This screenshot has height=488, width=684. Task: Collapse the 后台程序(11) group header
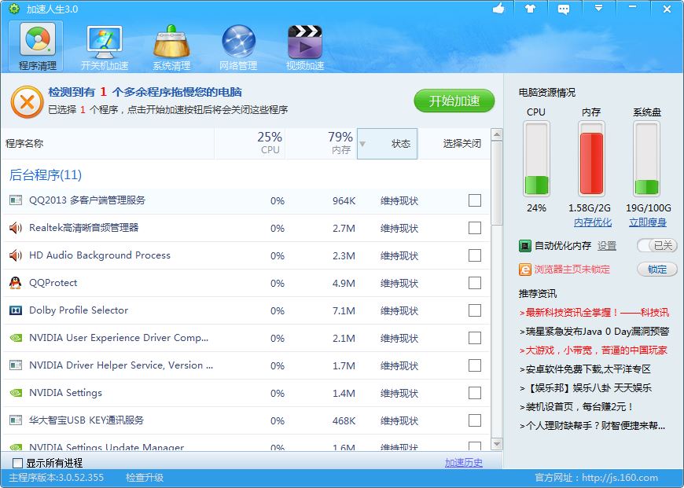click(46, 174)
